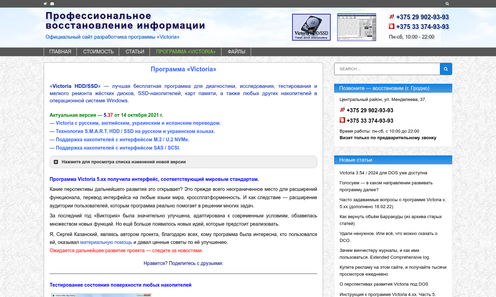This screenshot has width=496, height=297.
Task: Click the envelope email icon
Action: tap(52, 4)
